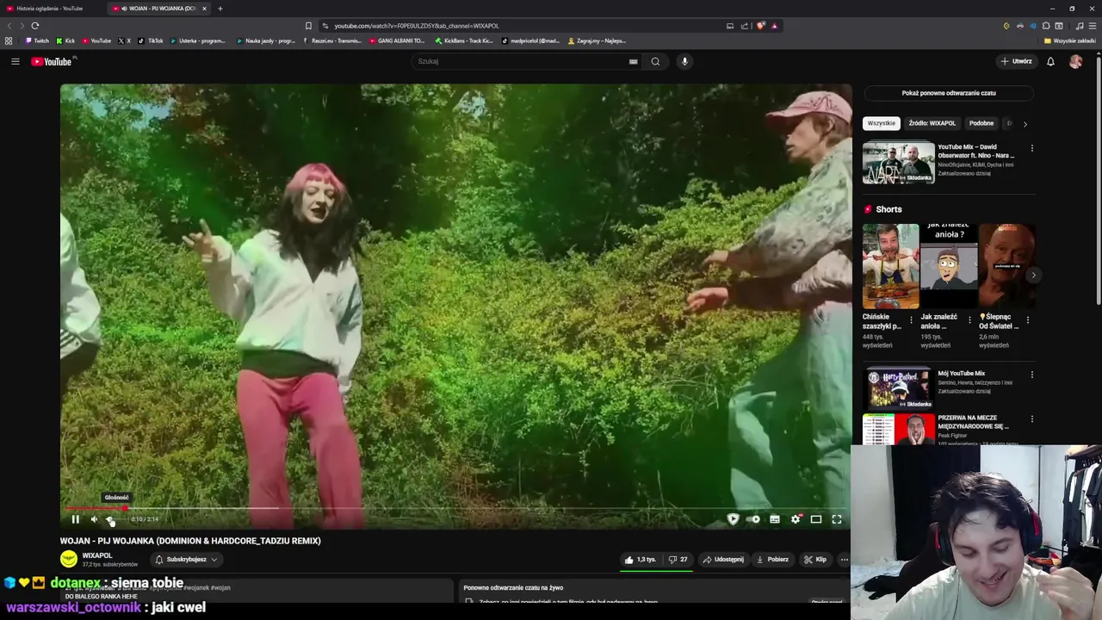Select the Wszystkie filter chip
Viewport: 1102px width, 620px height.
(x=882, y=123)
